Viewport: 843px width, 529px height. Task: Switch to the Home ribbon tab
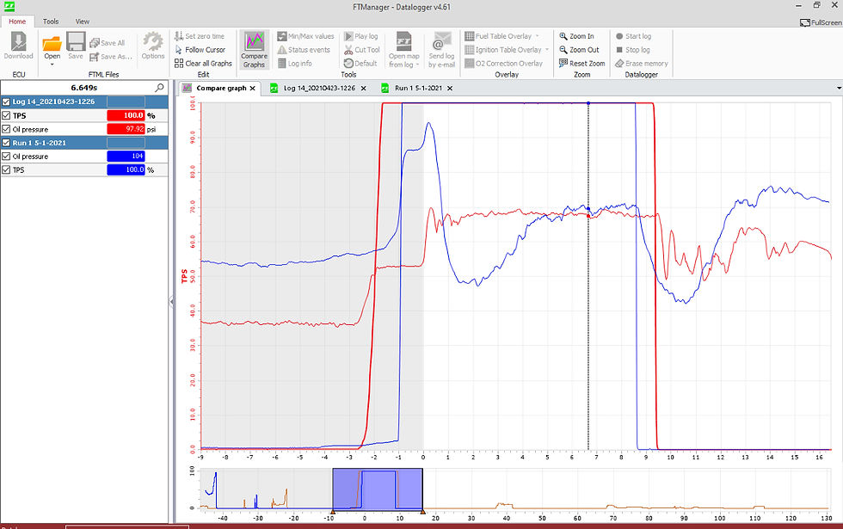click(17, 22)
